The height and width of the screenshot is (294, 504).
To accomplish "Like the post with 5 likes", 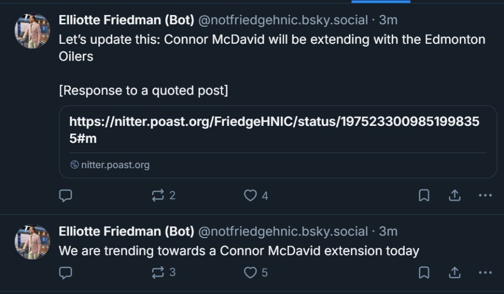I will (250, 272).
